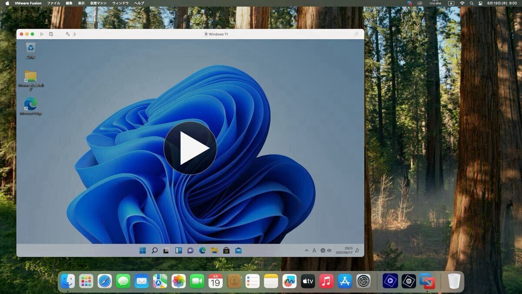Open Microsoft Store on Windows taskbar
Image resolution: width=522 pixels, height=294 pixels.
226,250
